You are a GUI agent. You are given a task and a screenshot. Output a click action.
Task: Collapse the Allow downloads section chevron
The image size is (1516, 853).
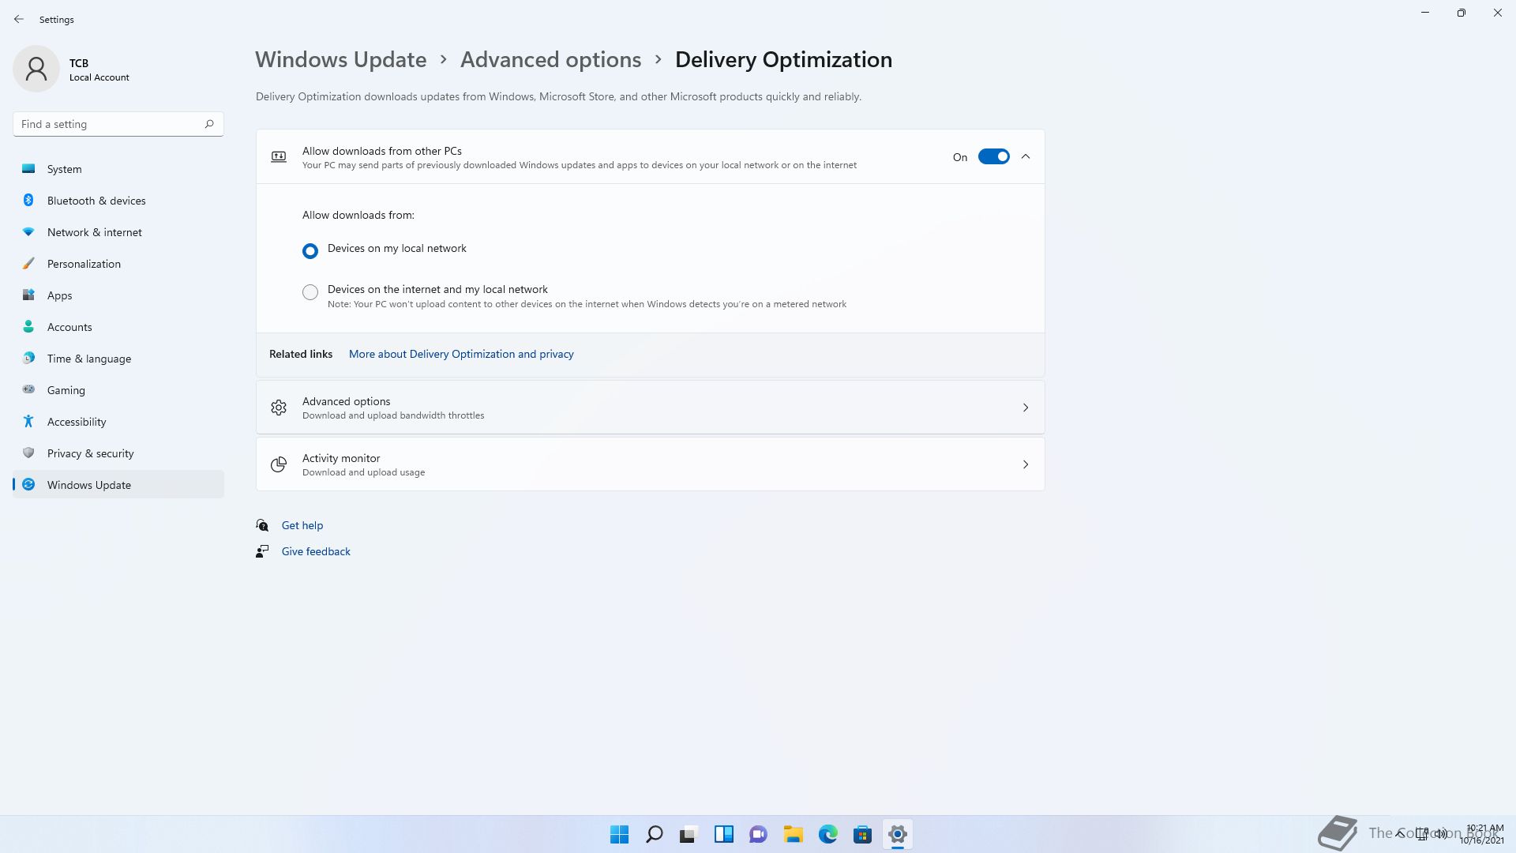click(x=1026, y=156)
